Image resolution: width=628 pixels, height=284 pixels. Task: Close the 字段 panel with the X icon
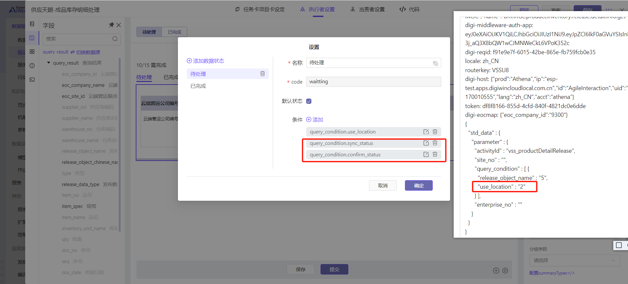[119, 25]
